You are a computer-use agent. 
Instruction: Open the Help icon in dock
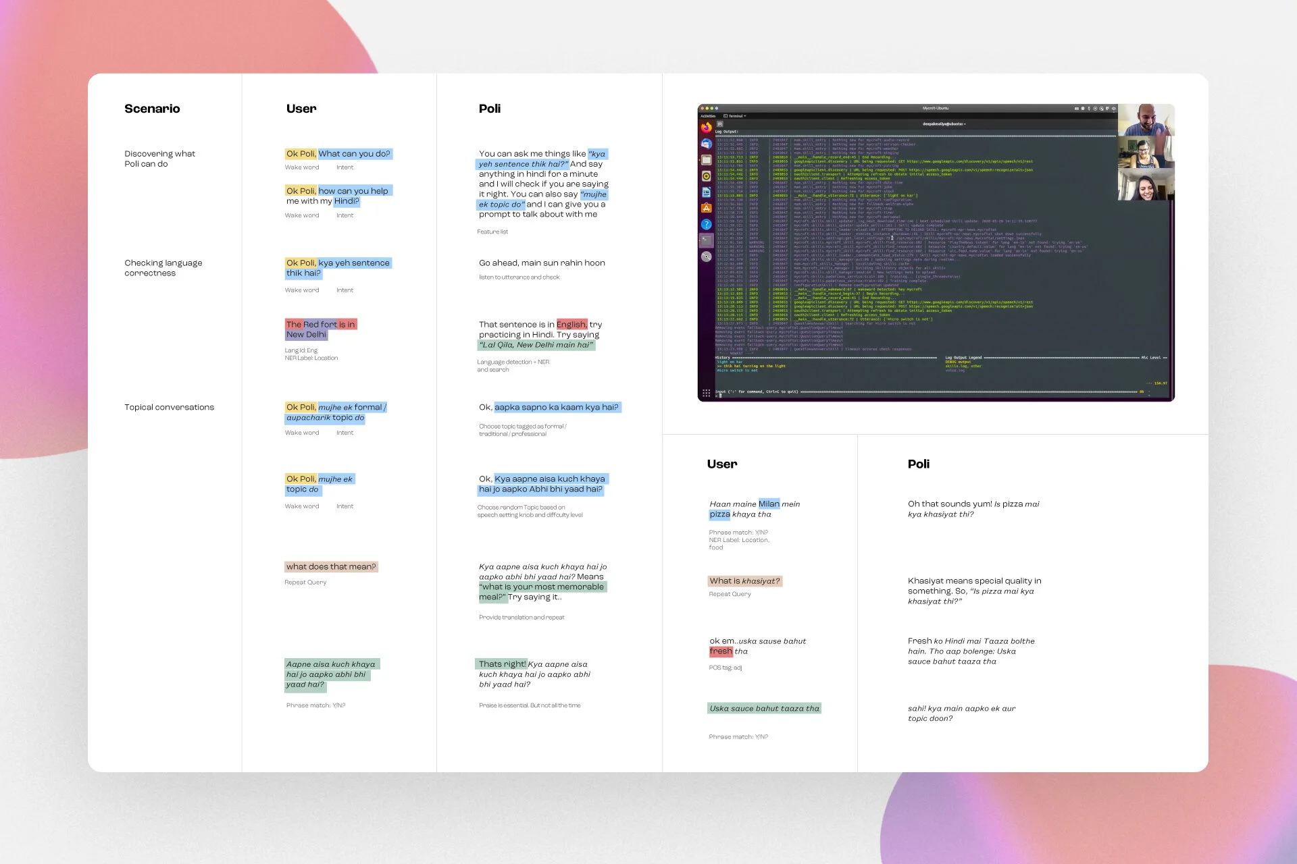[706, 224]
